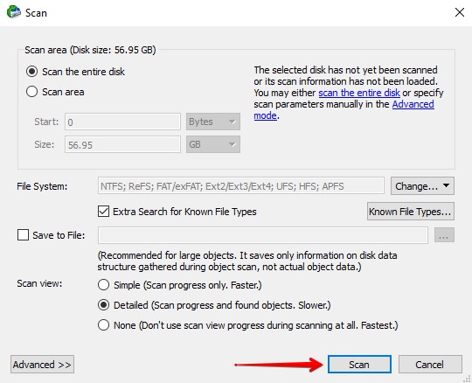
Task: Click the Save to File path field
Action: tap(263, 235)
